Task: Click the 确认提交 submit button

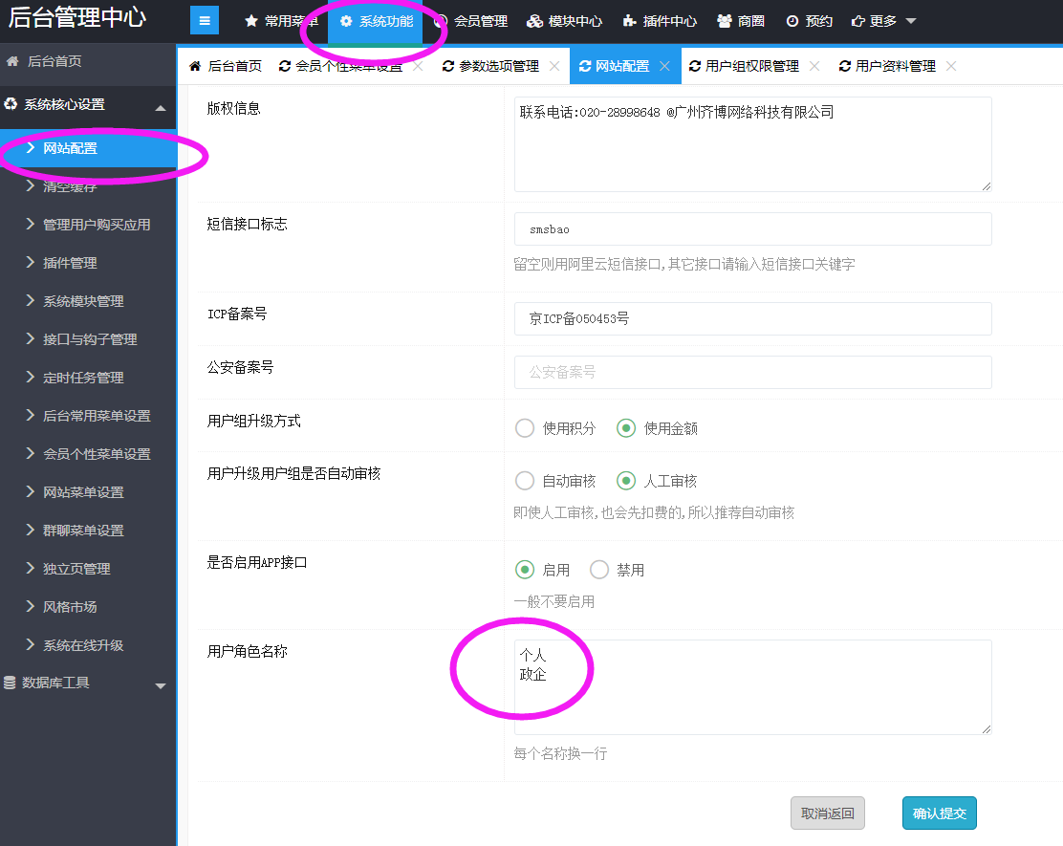Action: coord(939,813)
